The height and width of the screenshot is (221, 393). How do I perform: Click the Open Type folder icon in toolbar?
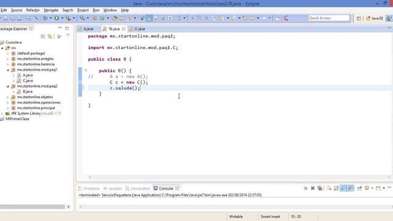(x=115, y=18)
